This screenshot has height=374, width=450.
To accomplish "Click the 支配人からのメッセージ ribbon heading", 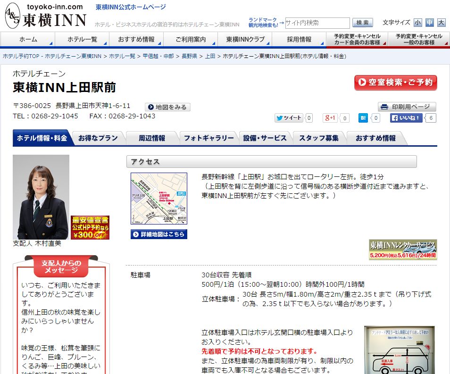I will [61, 266].
